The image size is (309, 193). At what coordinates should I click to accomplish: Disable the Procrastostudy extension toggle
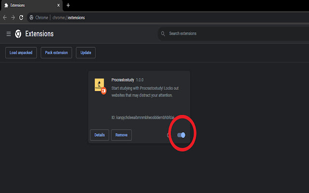(181, 135)
